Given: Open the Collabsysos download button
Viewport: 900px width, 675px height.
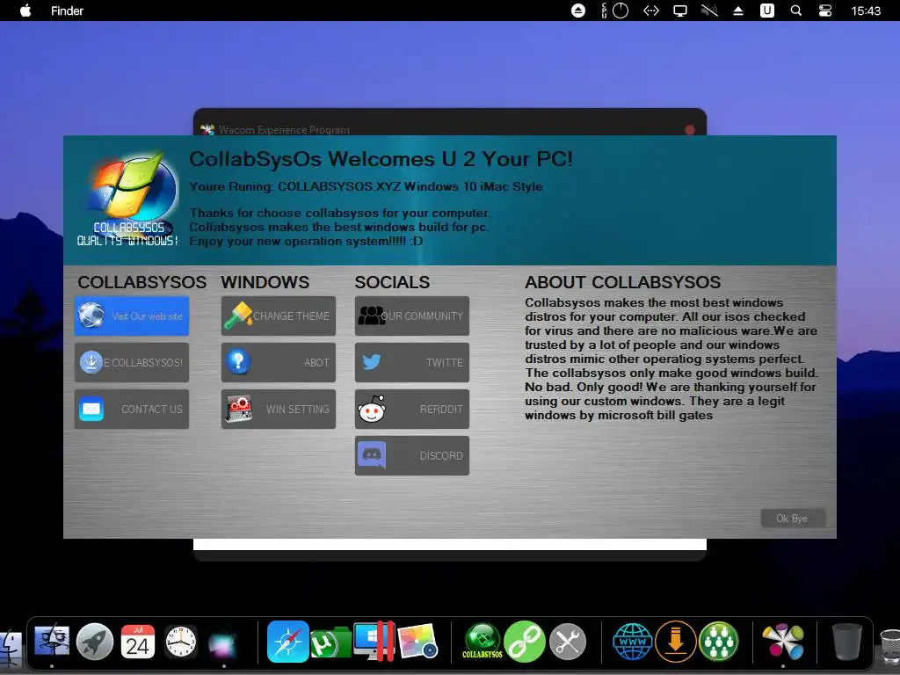Looking at the screenshot, I should (x=132, y=362).
